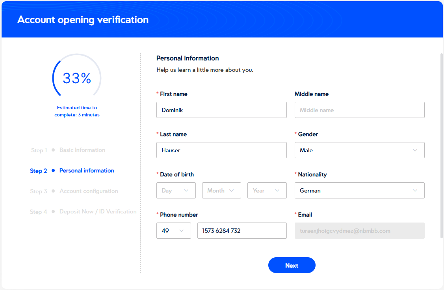Click the 'Date of birth' label
Image resolution: width=444 pixels, height=290 pixels.
pos(176,174)
